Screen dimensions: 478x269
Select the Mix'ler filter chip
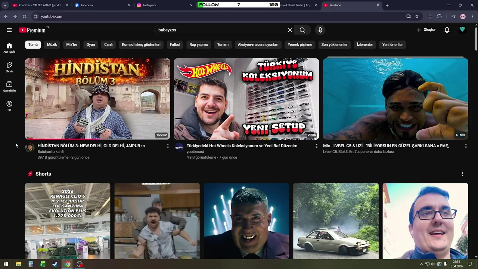[x=72, y=44]
